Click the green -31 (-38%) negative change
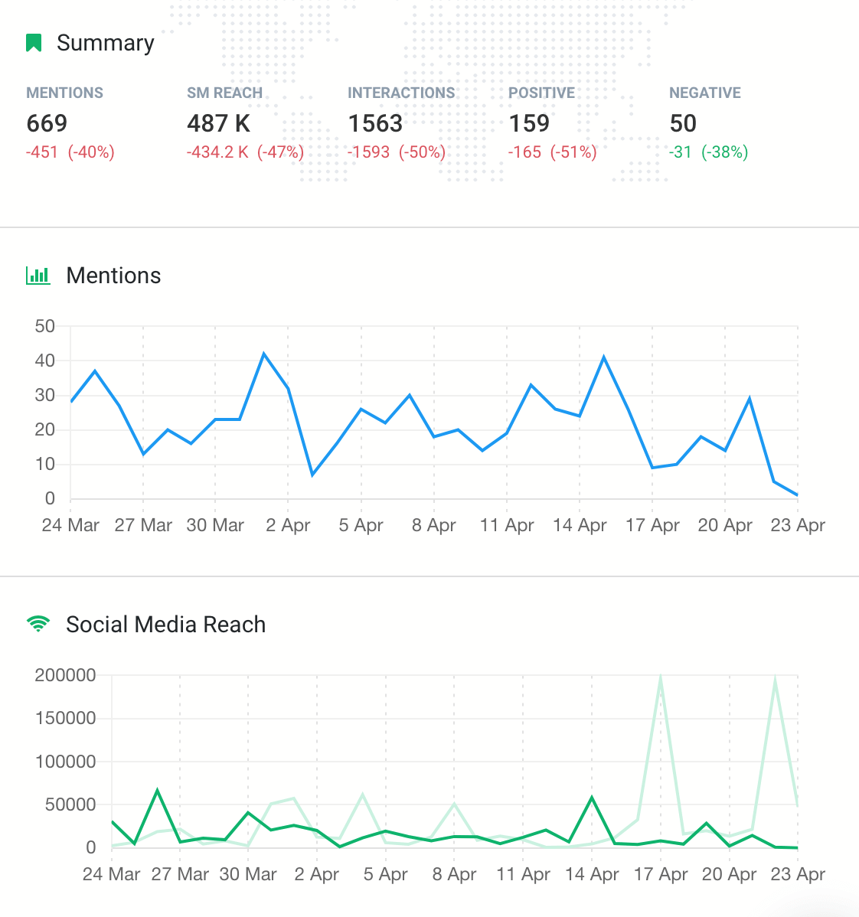The width and height of the screenshot is (859, 917). (x=708, y=152)
